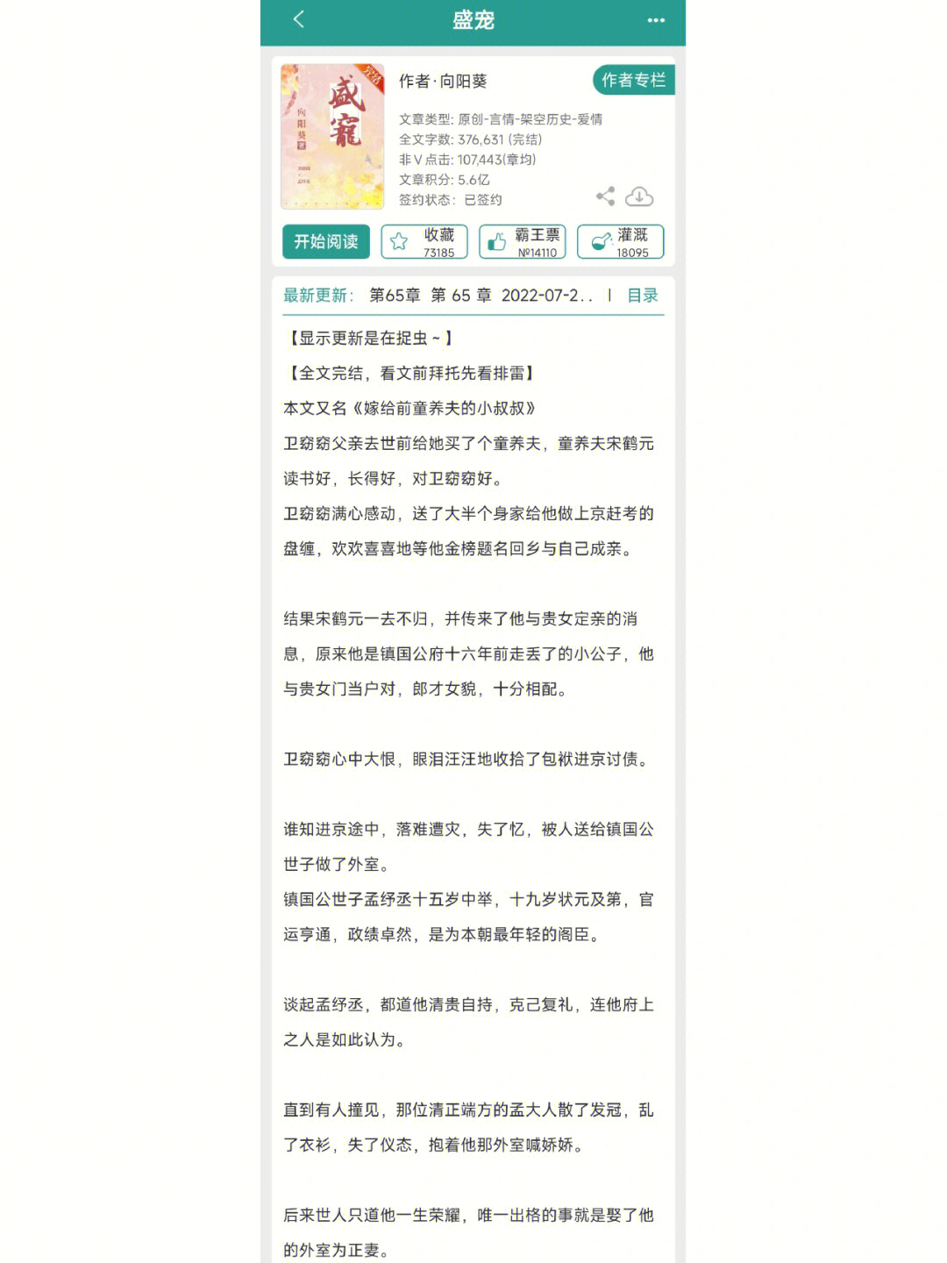Tap author name 作者·向阳葵
Screen dimensions: 947x1263
(x=443, y=82)
